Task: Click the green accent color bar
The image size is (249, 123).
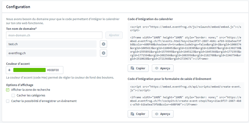Action: (29, 70)
